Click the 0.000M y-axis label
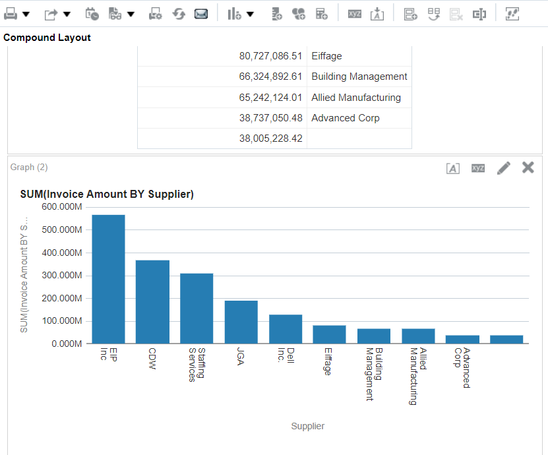This screenshot has width=548, height=455. [67, 344]
